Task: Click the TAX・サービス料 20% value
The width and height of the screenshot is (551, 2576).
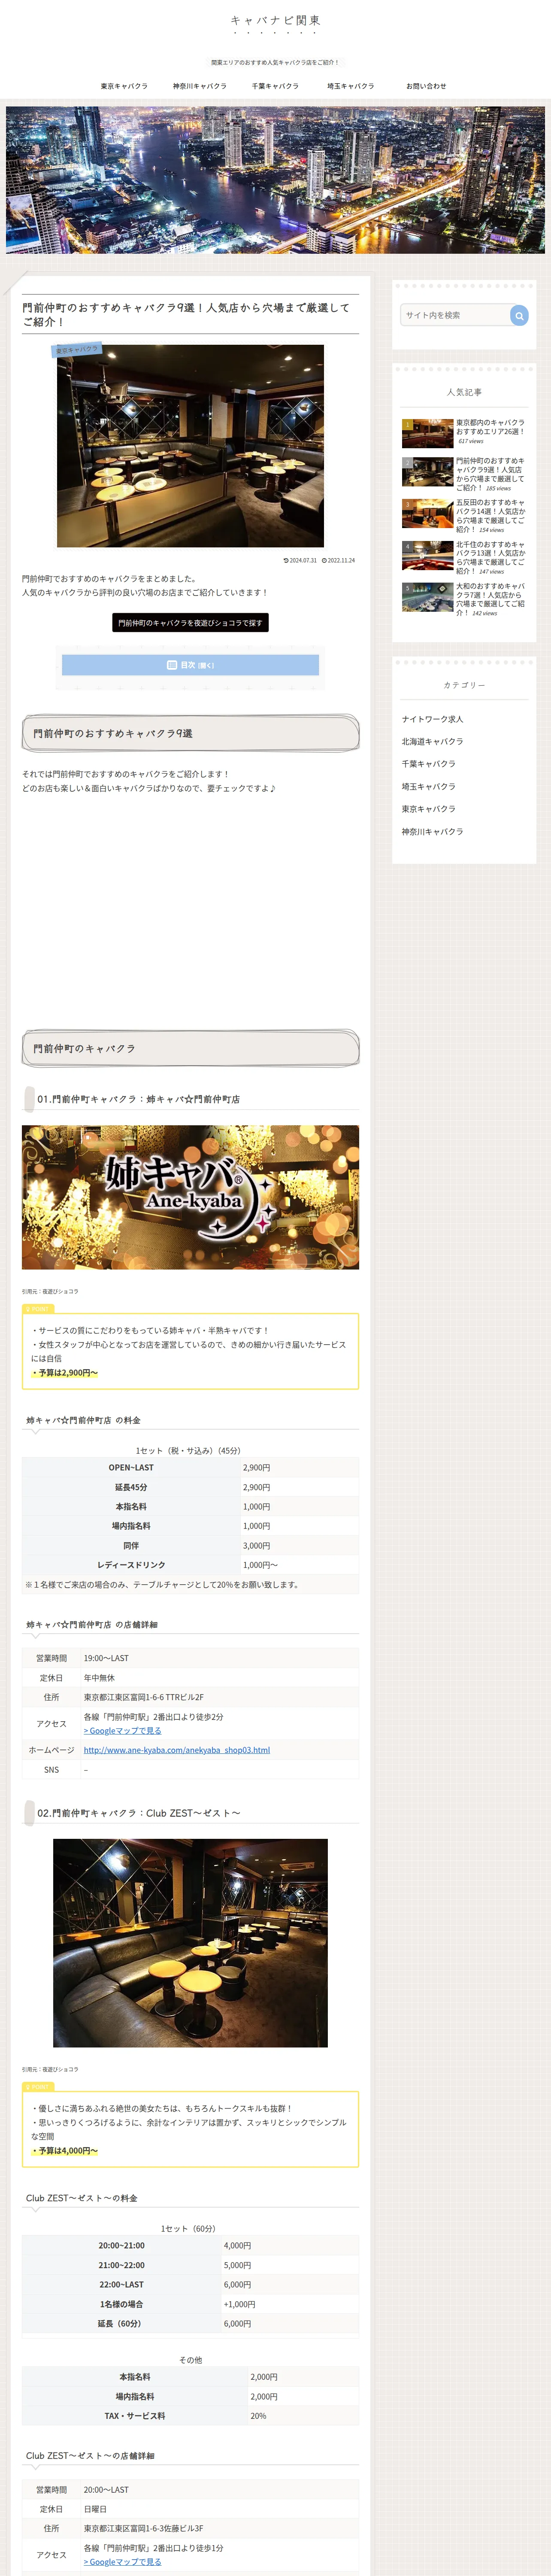Action: 258,2416
